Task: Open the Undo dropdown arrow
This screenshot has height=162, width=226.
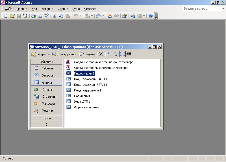Action: [81, 16]
